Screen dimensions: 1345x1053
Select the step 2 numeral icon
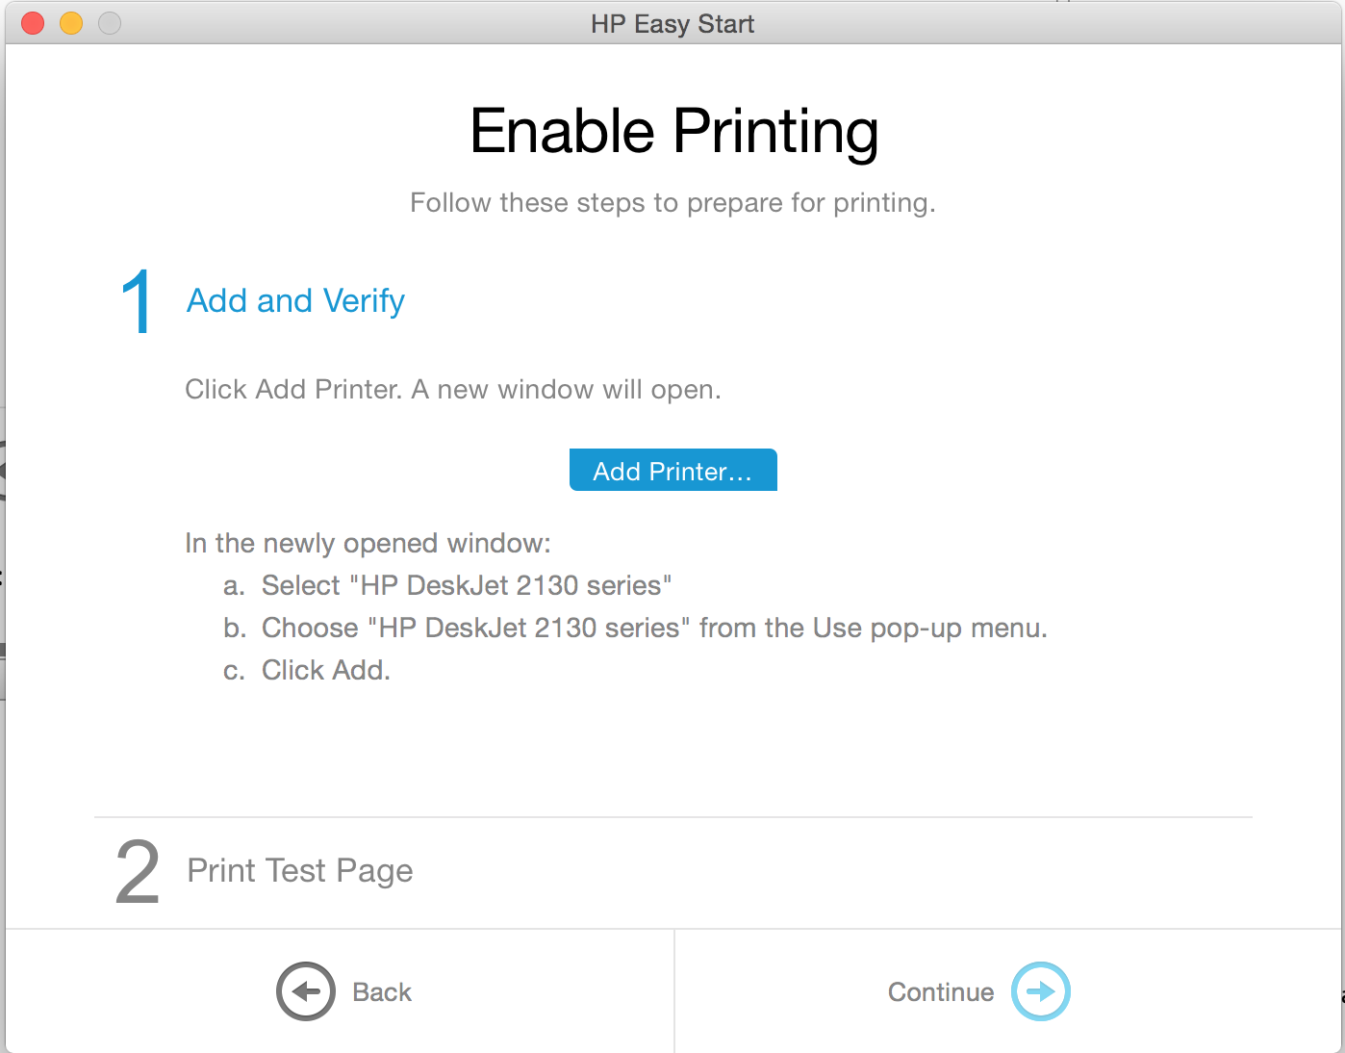(138, 871)
